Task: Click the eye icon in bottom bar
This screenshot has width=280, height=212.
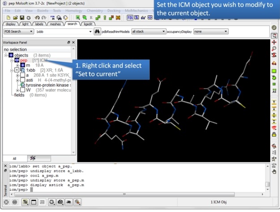Action: [x=69, y=202]
